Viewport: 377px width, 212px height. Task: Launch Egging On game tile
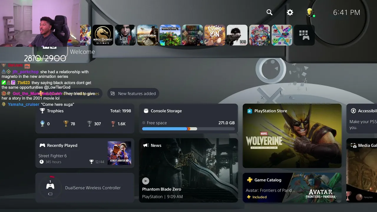215,35
